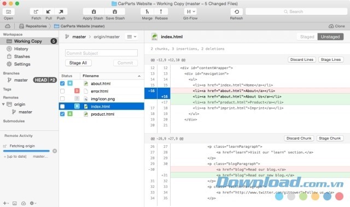Select CarParts Website (master) breadcrumb
The height and width of the screenshot is (207, 350).
[79, 26]
